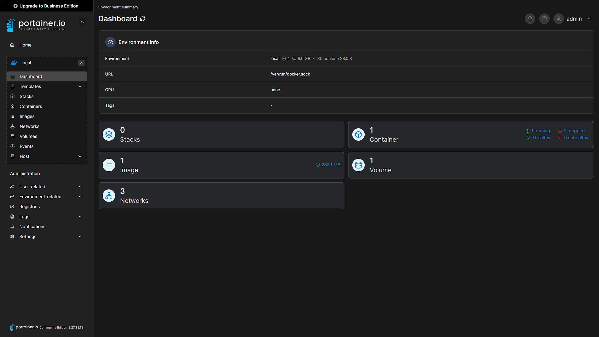Open the 3 Networks dashboard tile
The width and height of the screenshot is (599, 337).
tap(222, 196)
